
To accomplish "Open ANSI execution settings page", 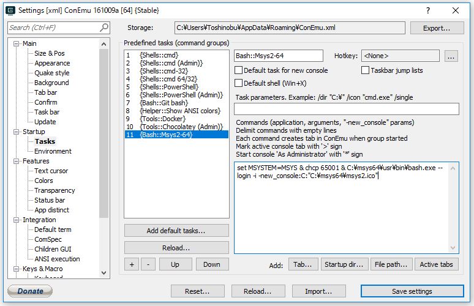I will coord(57,259).
